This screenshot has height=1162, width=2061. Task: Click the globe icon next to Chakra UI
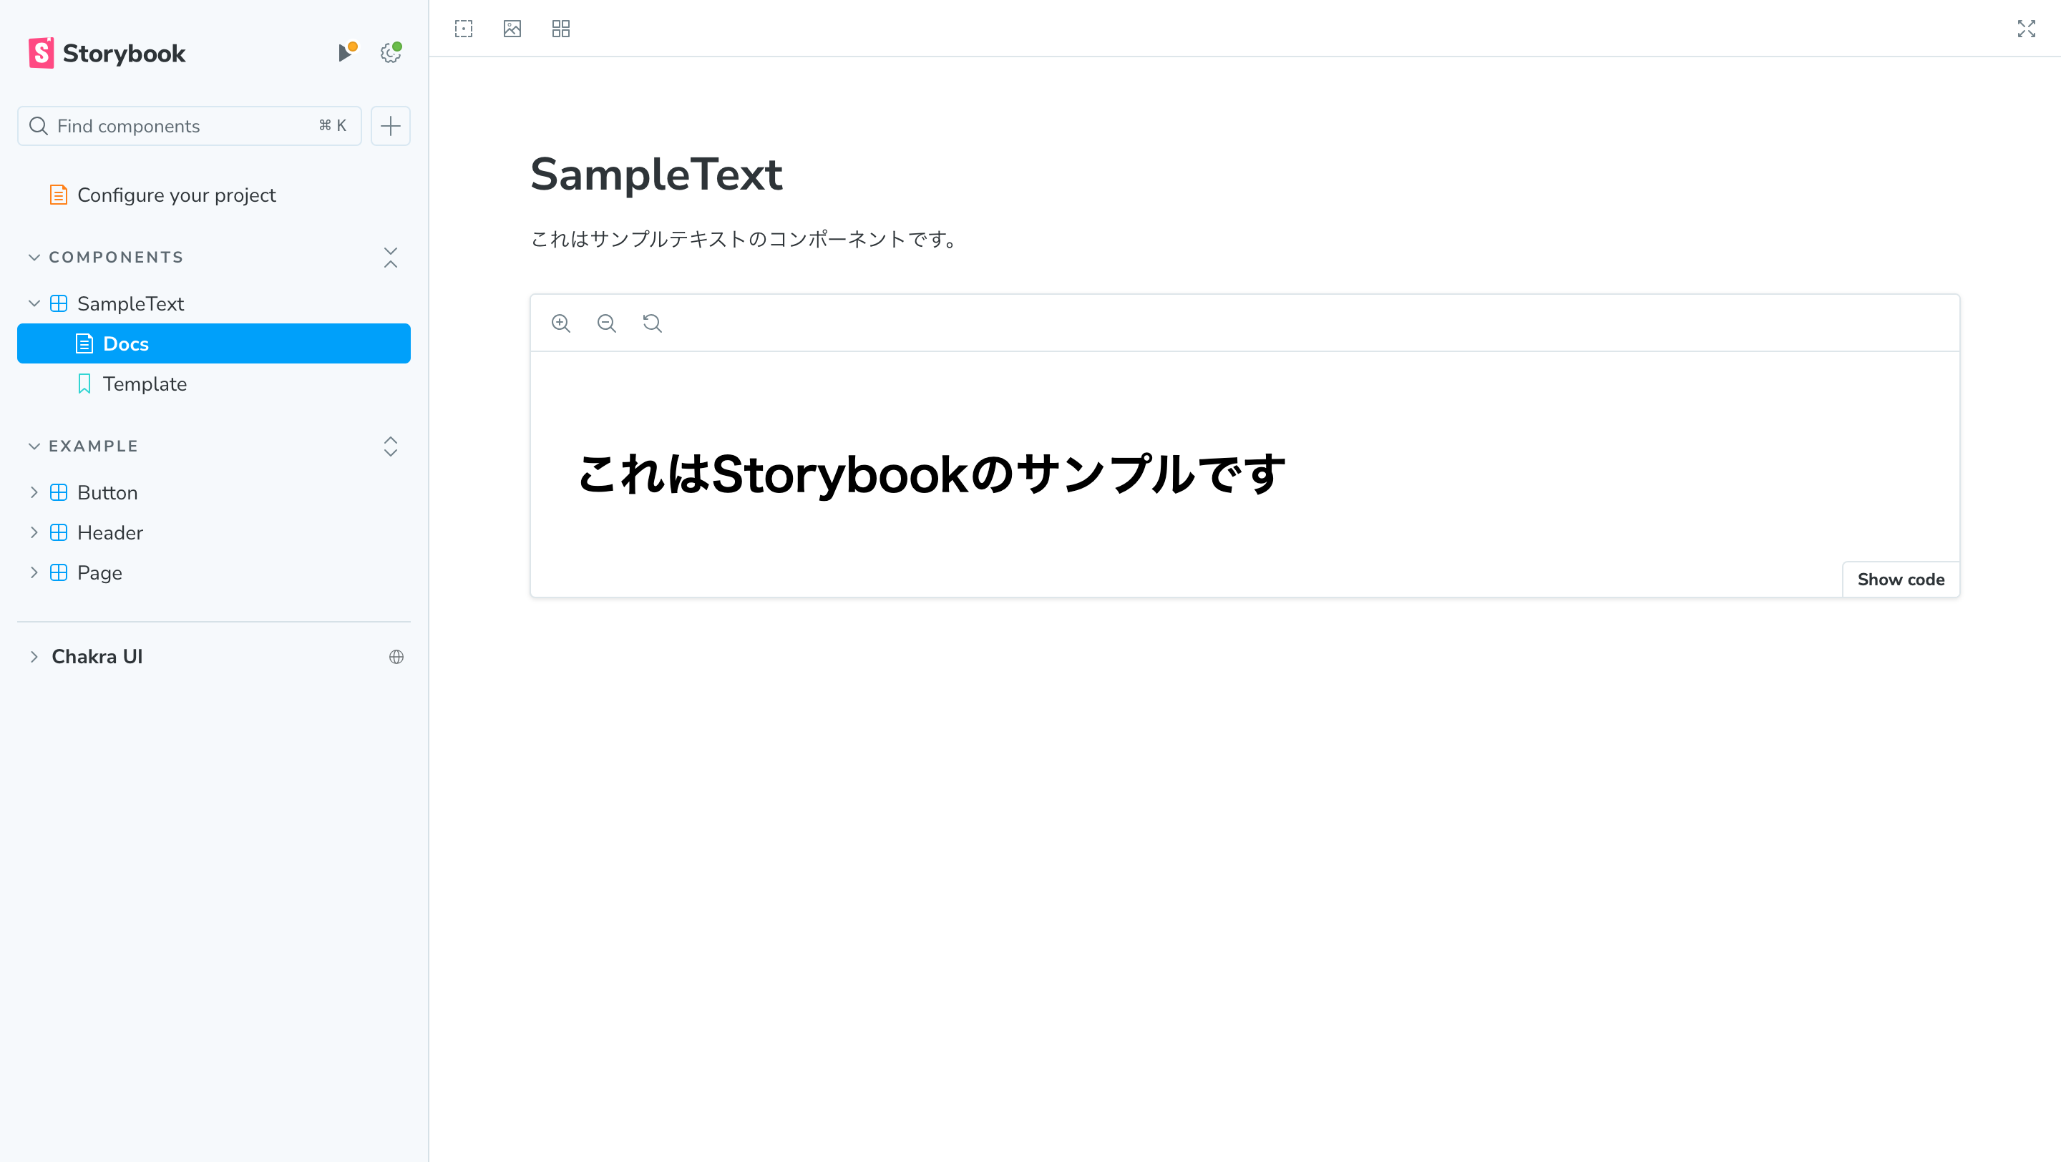(x=397, y=656)
